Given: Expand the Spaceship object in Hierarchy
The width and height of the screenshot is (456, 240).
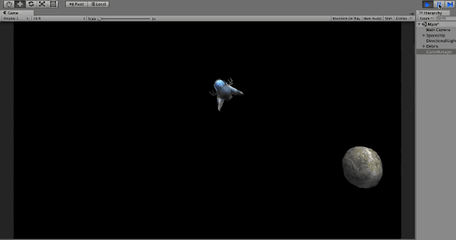Looking at the screenshot, I should pos(423,35).
